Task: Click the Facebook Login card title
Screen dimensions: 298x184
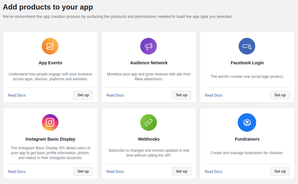Action: tap(247, 63)
